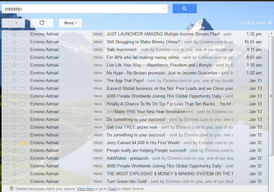This screenshot has width=274, height=192.
Task: Star the 'AddWallet - prelaunch' email
Action: pyautogui.click(x=14, y=158)
